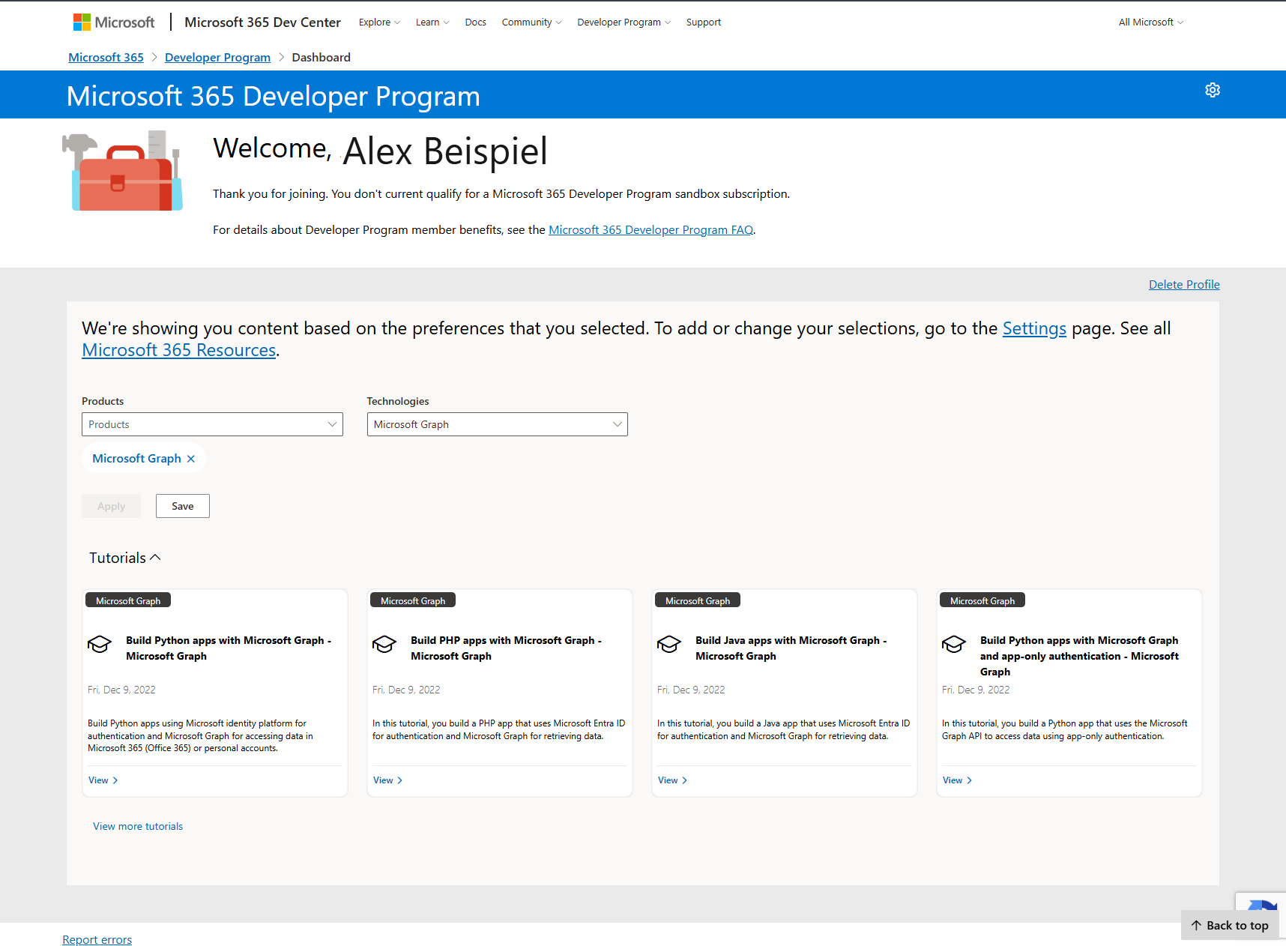This screenshot has width=1286, height=946.
Task: Open the Docs menu item
Action: tap(475, 22)
